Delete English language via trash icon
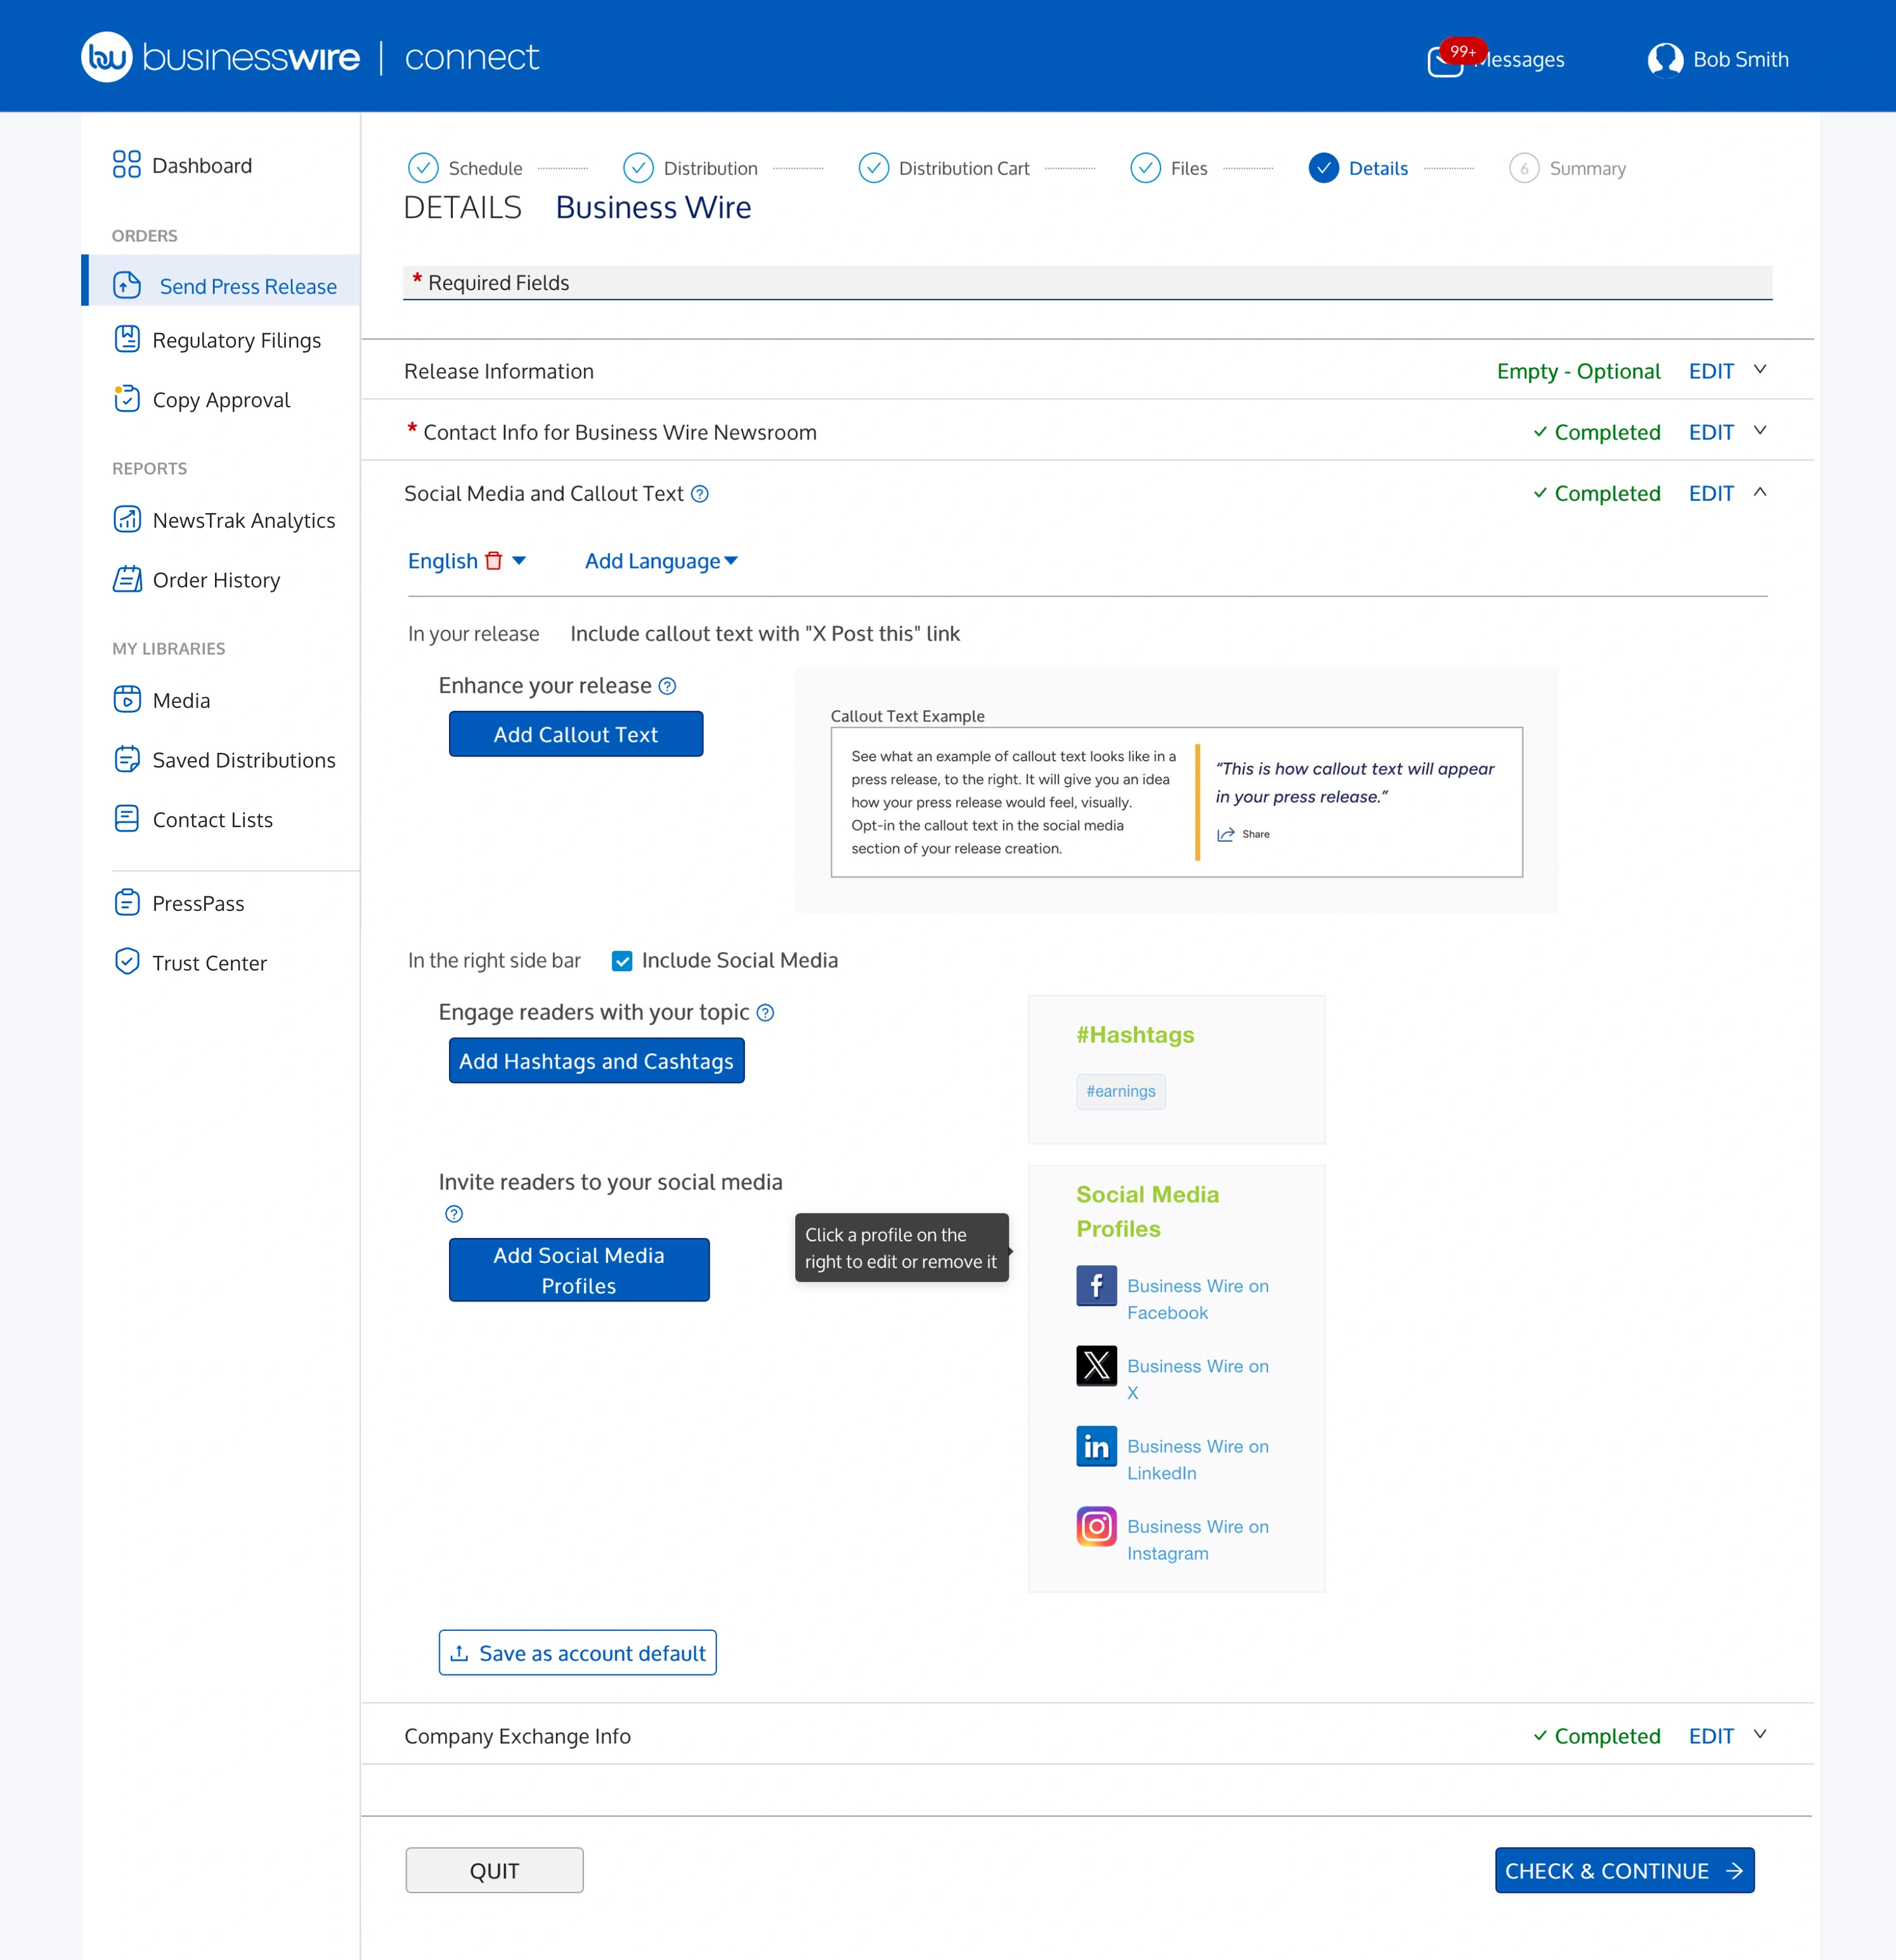The width and height of the screenshot is (1896, 1960). (494, 561)
